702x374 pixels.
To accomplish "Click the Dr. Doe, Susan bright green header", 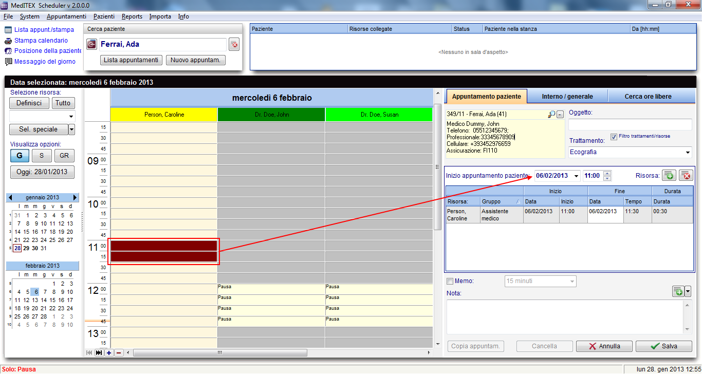I will (x=379, y=115).
